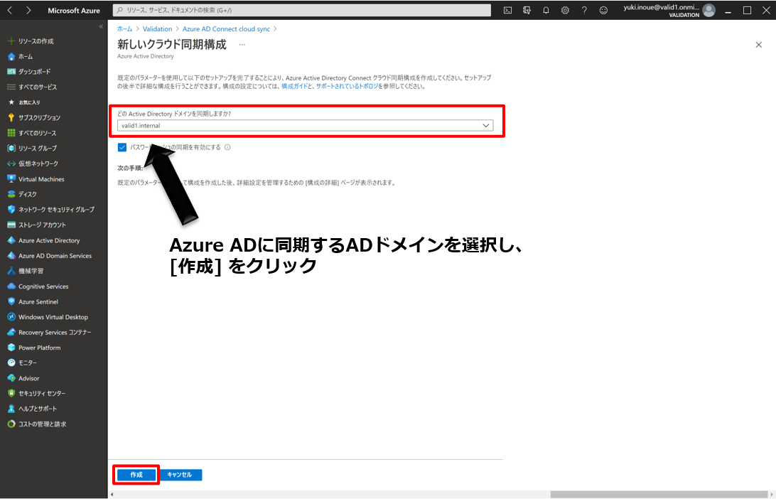Click the ストレージ アカウント sidebar icon
The width and height of the screenshot is (776, 499).
pos(11,225)
